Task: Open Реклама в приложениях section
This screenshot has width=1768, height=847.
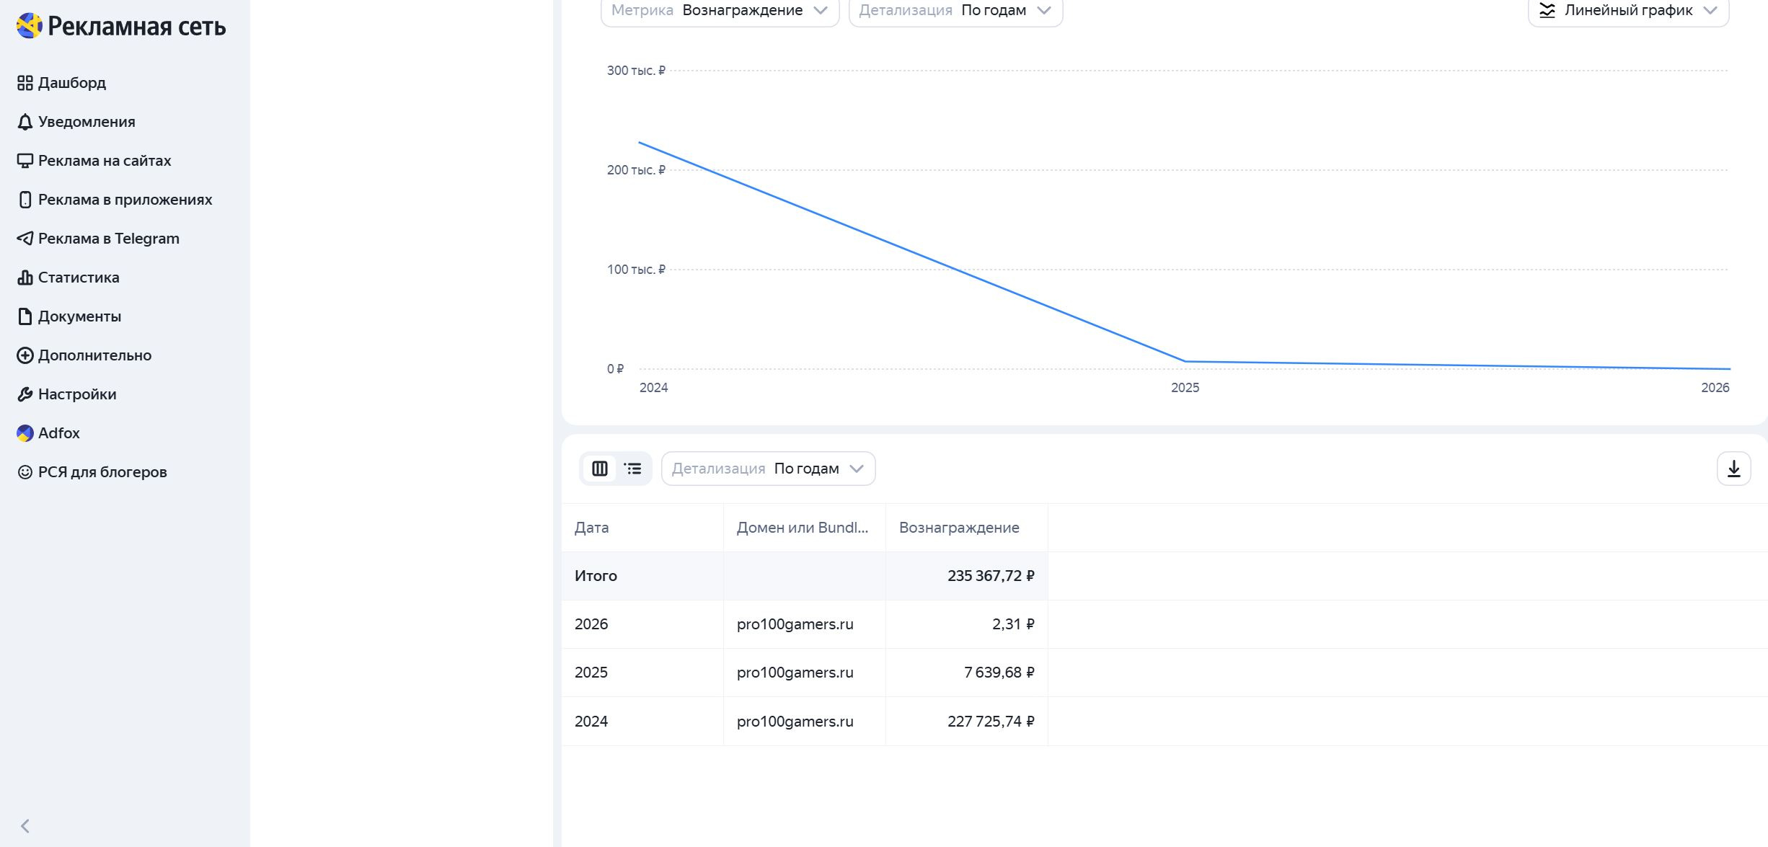Action: click(125, 200)
